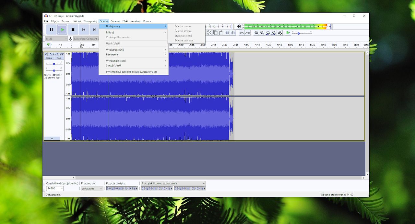
Task: Mute the track with the Cisza button
Action: click(49, 58)
